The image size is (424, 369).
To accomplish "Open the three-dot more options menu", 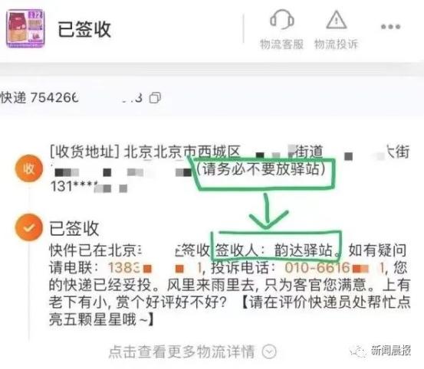I will pyautogui.click(x=390, y=27).
